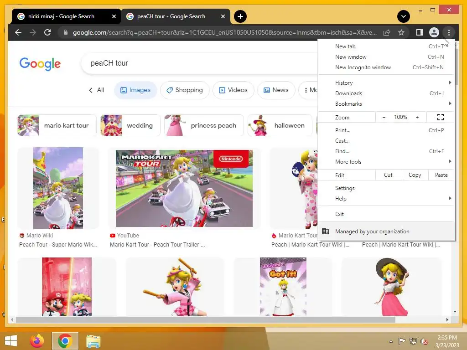
Task: Reload the current page
Action: 47,32
